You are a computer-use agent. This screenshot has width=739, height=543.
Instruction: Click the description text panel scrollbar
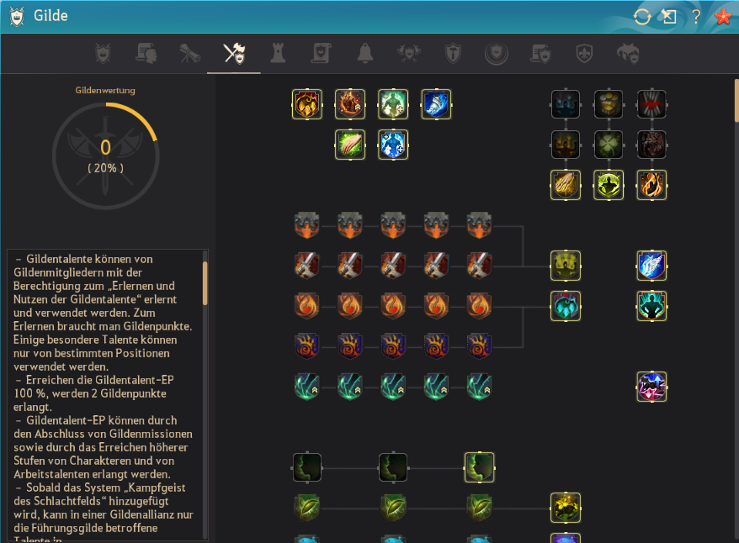coord(205,283)
